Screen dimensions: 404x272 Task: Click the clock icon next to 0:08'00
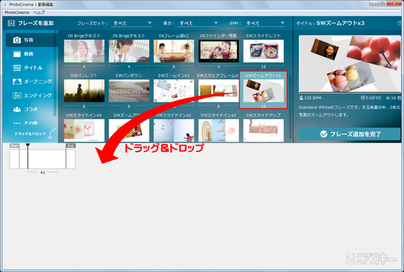tap(363, 98)
